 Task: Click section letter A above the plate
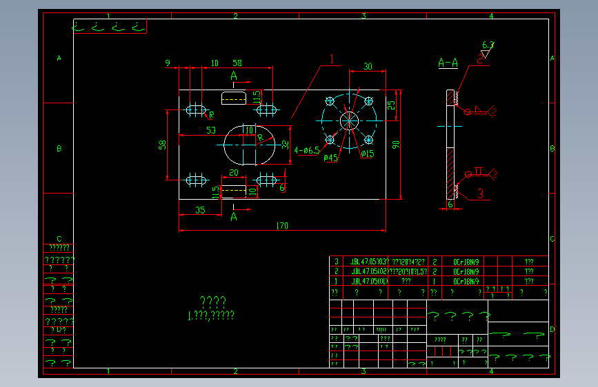[x=234, y=76]
